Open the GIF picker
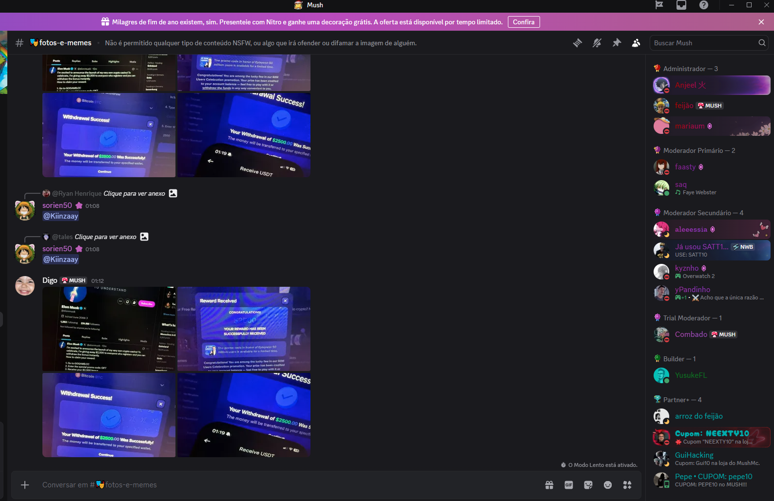Viewport: 774px width, 501px height. pyautogui.click(x=569, y=485)
